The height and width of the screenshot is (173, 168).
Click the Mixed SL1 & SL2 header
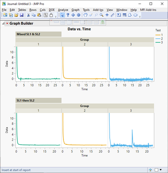pyautogui.click(x=38, y=34)
